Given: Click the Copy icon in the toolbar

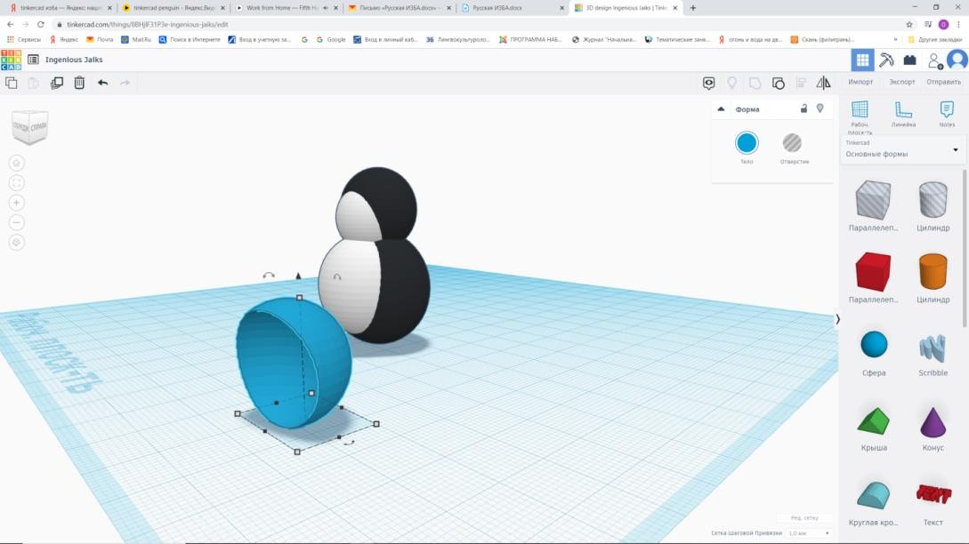Looking at the screenshot, I should pyautogui.click(x=12, y=83).
